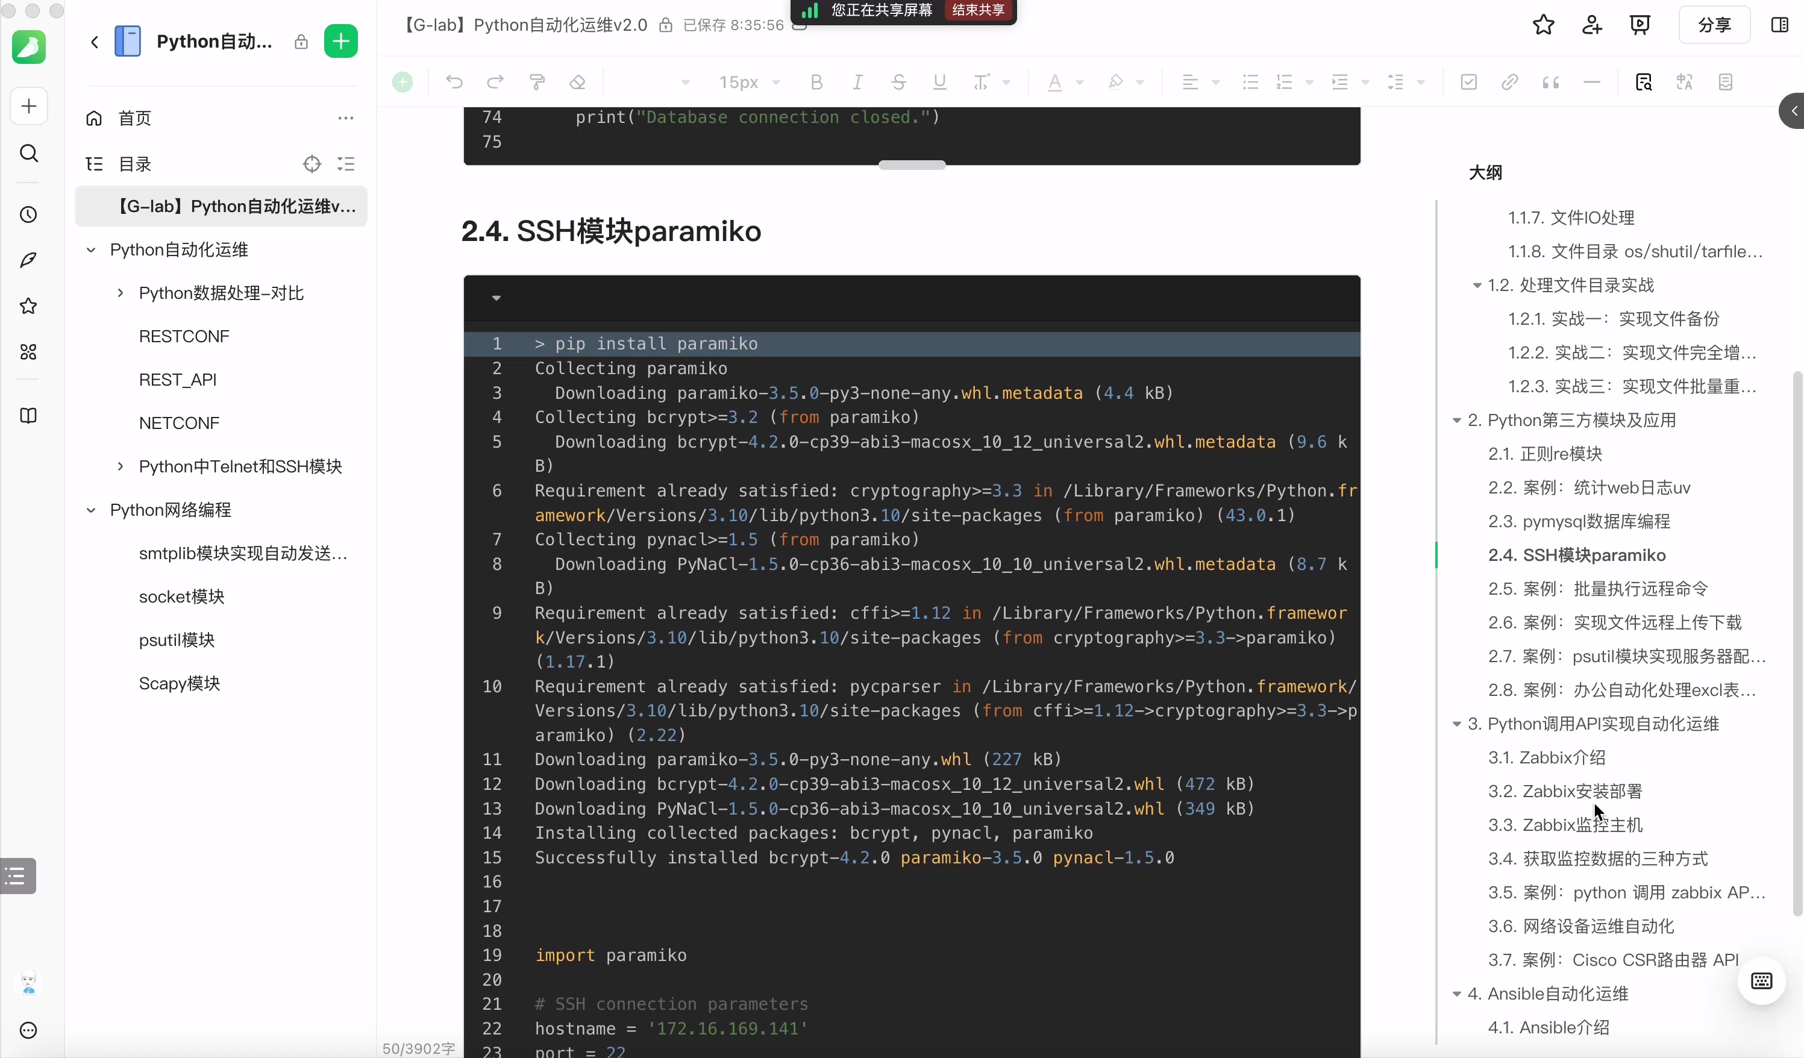The image size is (1804, 1058).
Task: Click the undo arrow in the toolbar
Action: click(454, 83)
